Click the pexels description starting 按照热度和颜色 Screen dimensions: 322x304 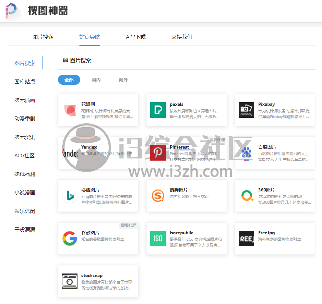[195, 114]
